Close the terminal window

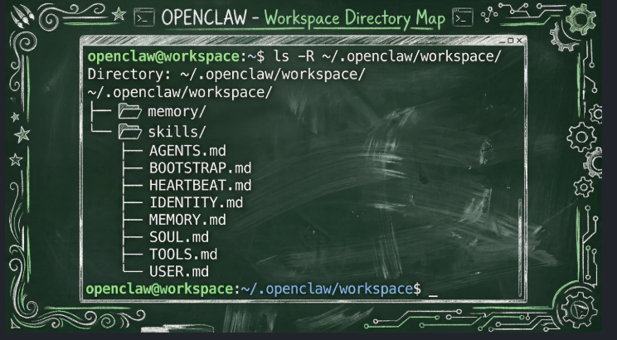click(520, 40)
